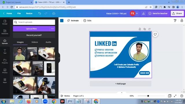
Task: Undo the last action
Action: coord(40,14)
